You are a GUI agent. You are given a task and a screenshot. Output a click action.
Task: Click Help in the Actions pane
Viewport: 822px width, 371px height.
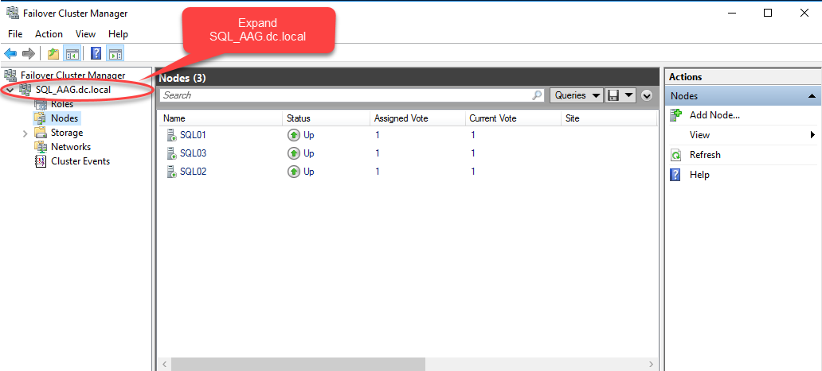tap(699, 175)
